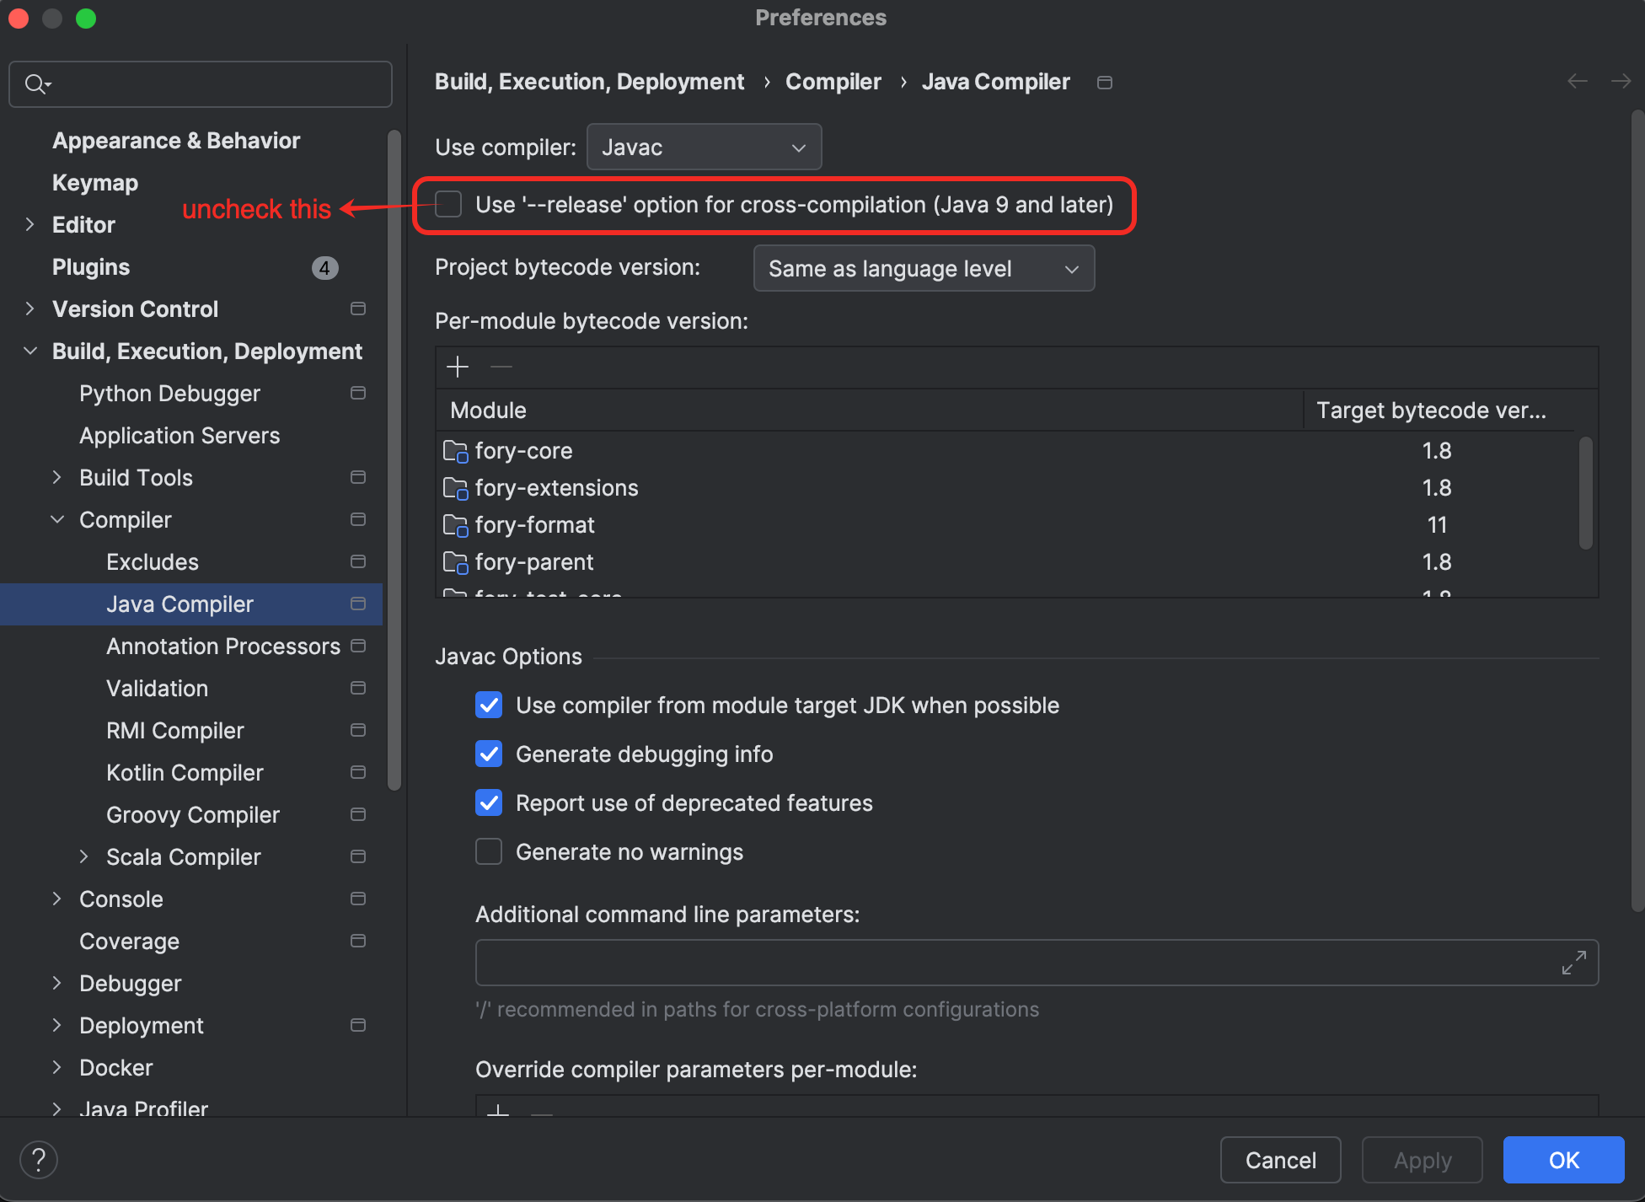Image resolution: width=1645 pixels, height=1202 pixels.
Task: Open Project bytecode version dropdown
Action: pos(924,269)
